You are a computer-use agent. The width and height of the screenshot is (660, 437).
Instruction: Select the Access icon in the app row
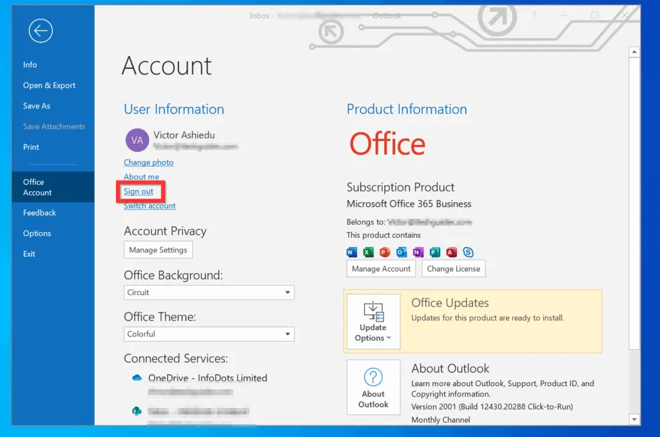[452, 252]
